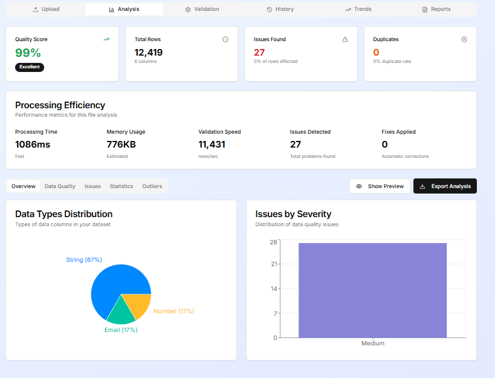The height and width of the screenshot is (378, 495).
Task: Click the Medium severity bar in the chart
Action: [x=372, y=289]
